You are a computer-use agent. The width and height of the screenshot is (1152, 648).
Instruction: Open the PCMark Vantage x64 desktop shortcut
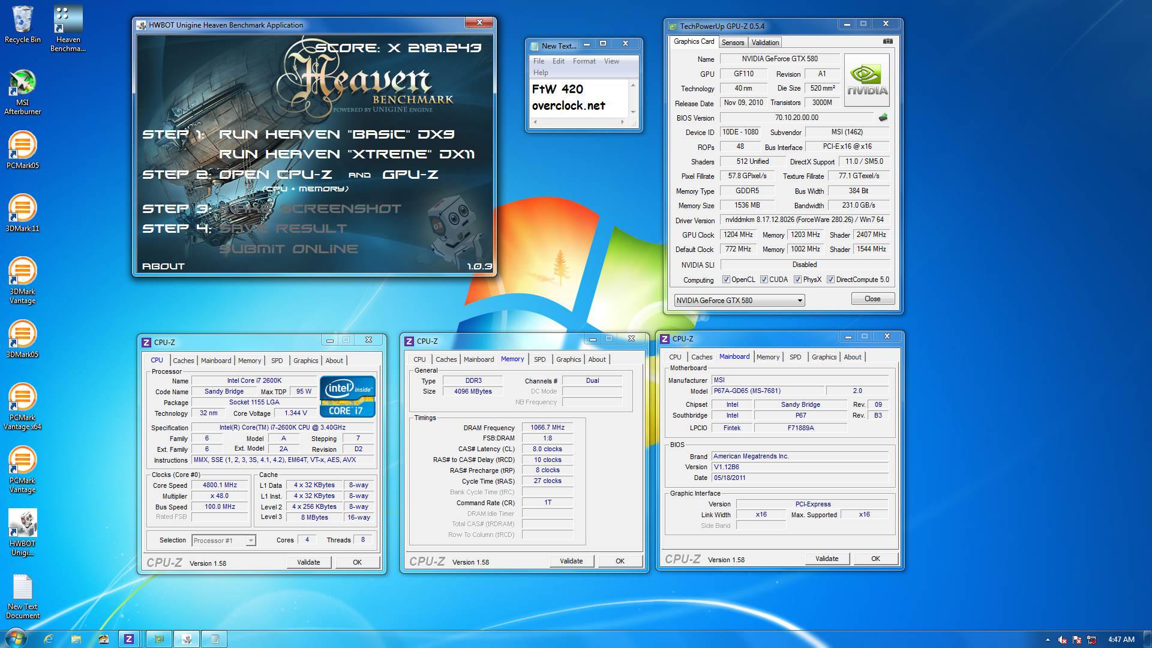coord(22,406)
